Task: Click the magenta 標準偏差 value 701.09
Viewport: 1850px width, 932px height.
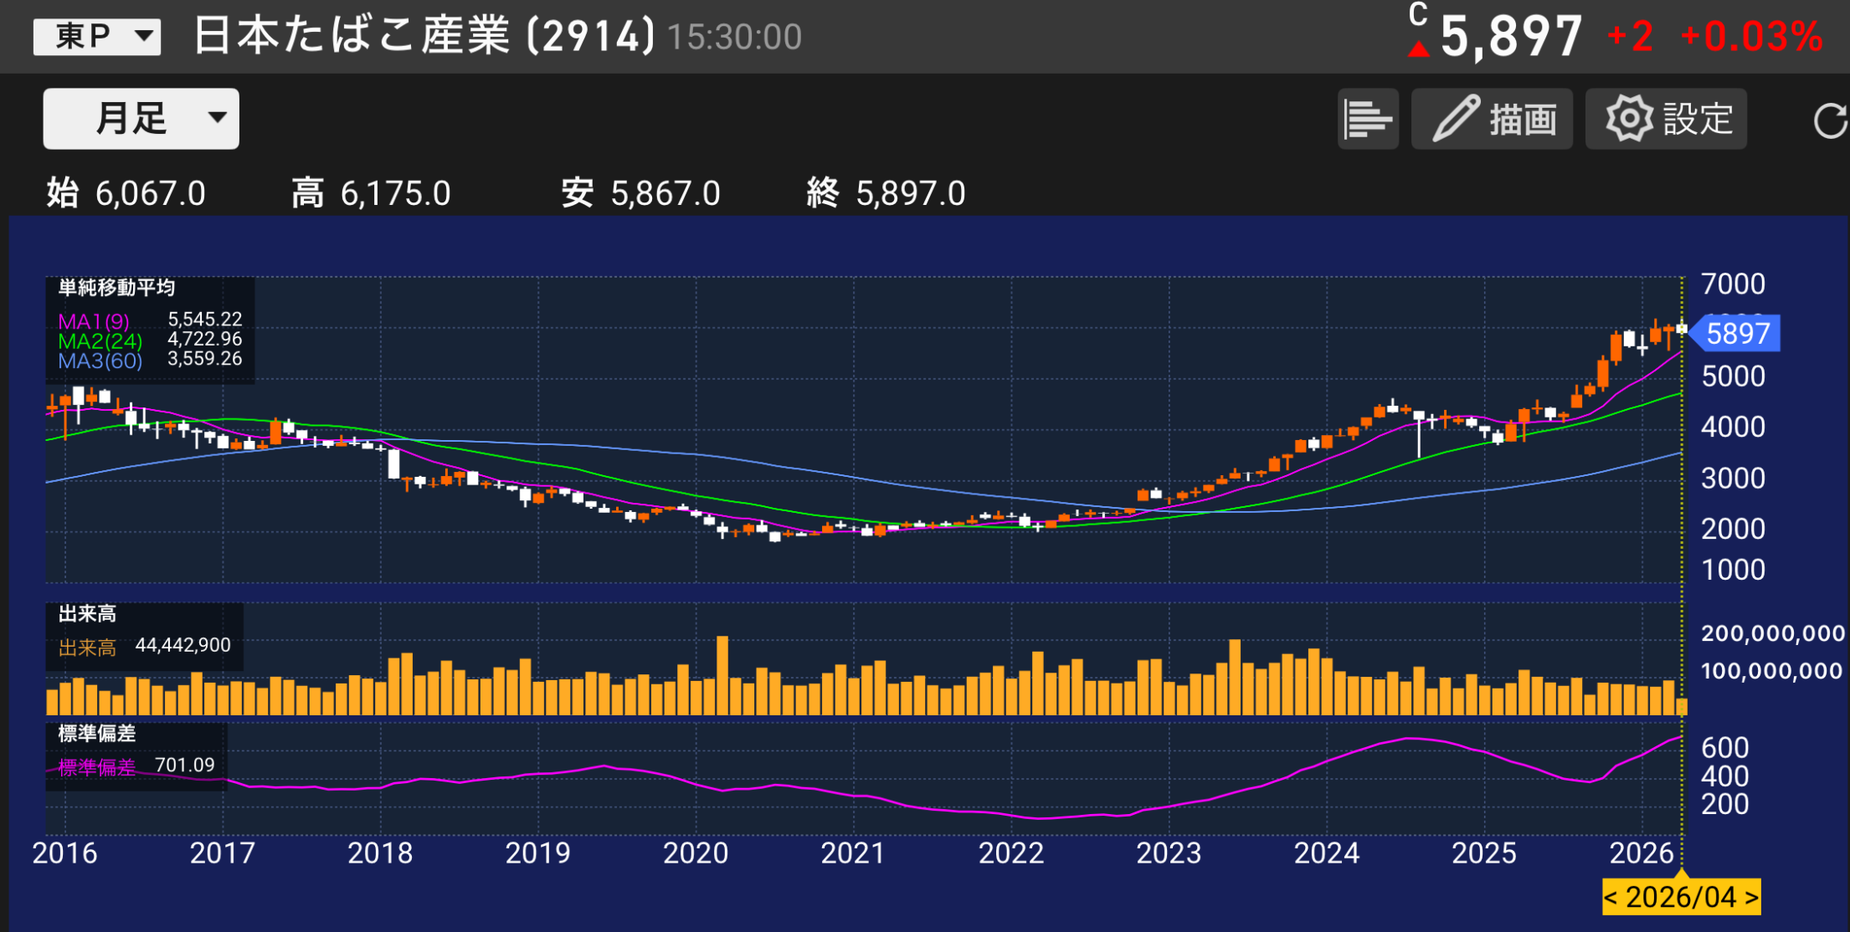Action: coord(184,764)
